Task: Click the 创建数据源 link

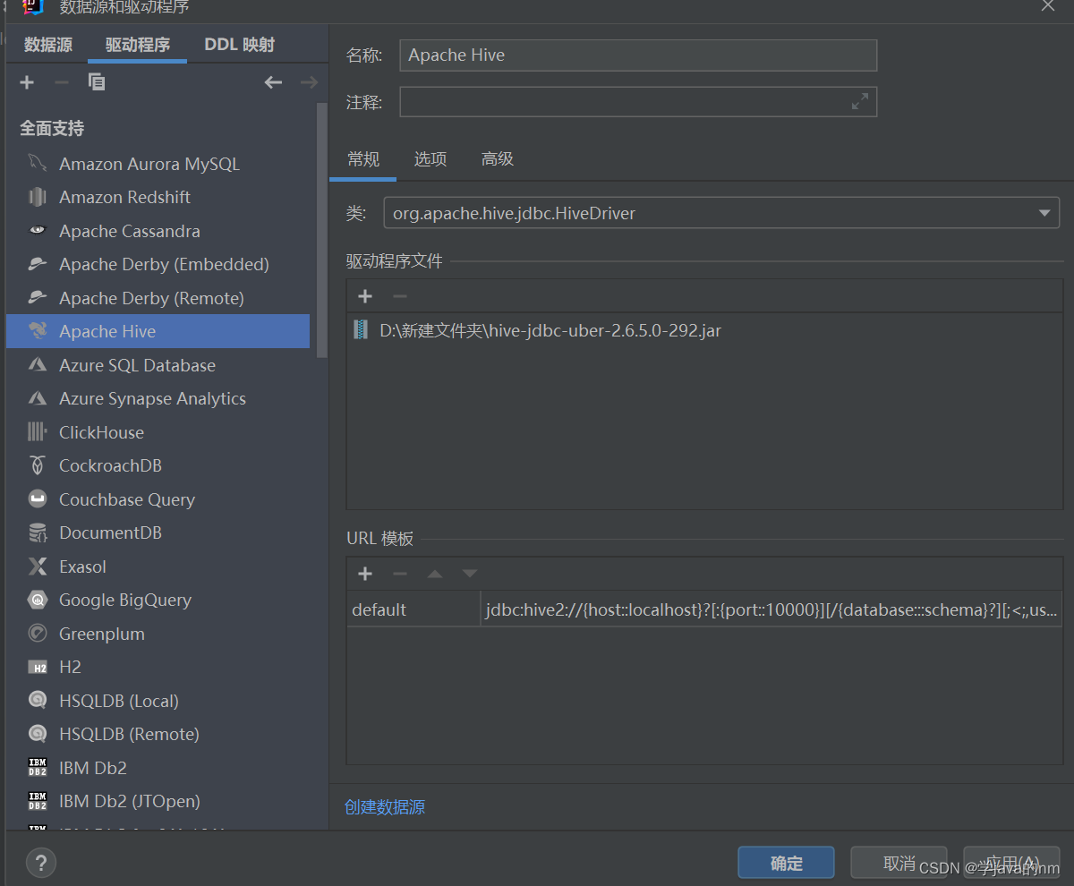Action: pos(385,807)
